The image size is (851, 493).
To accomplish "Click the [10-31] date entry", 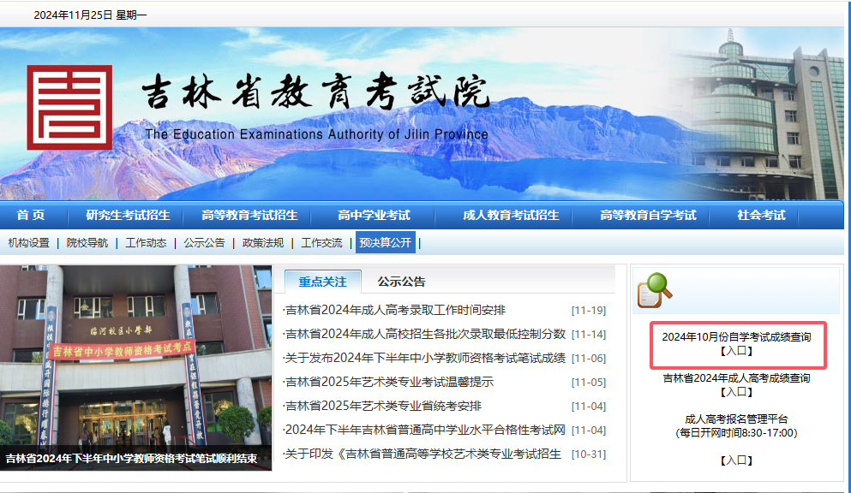I will point(588,454).
